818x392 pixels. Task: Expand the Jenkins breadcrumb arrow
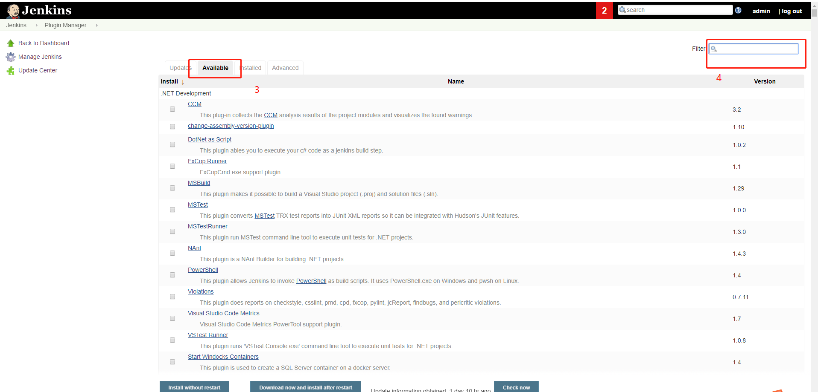pyautogui.click(x=36, y=26)
